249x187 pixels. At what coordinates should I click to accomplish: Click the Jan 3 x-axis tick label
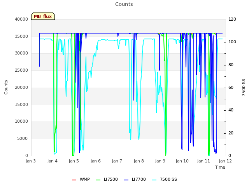(x=30, y=161)
